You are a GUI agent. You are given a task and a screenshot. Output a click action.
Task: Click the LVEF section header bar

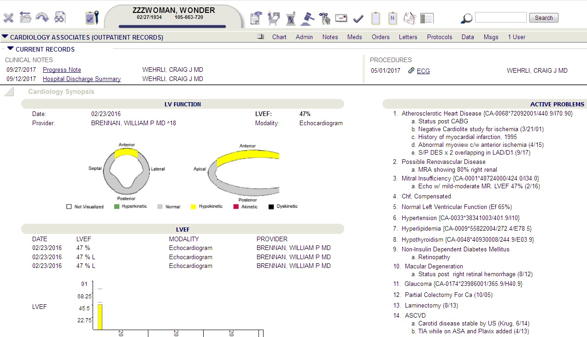182,229
